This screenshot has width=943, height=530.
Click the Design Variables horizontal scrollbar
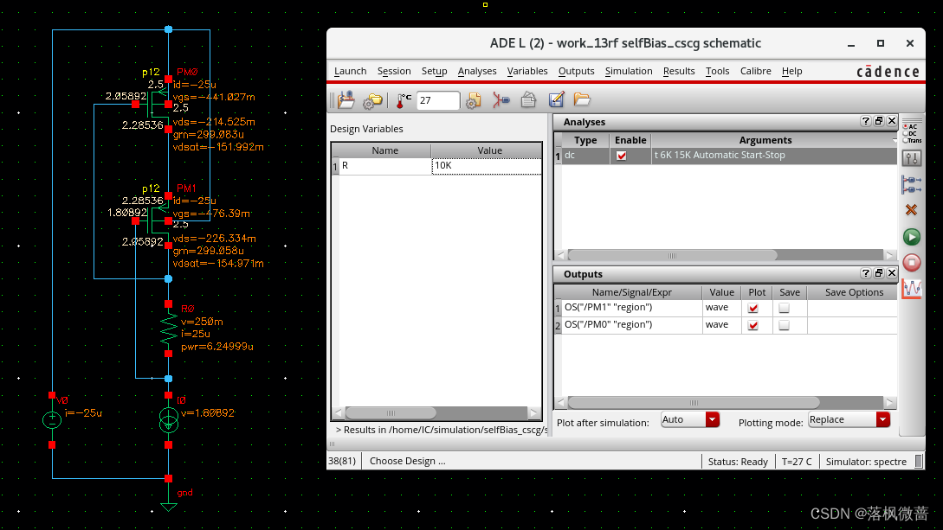[x=436, y=413]
